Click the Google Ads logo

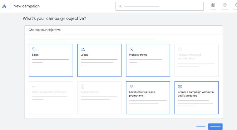[x=4, y=6]
